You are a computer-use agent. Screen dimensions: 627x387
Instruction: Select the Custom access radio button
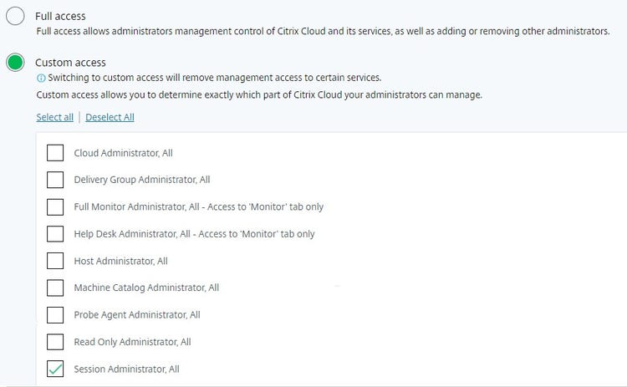tap(15, 63)
